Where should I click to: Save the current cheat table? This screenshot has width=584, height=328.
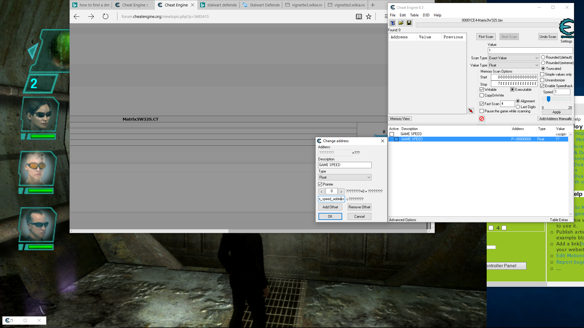click(x=409, y=23)
